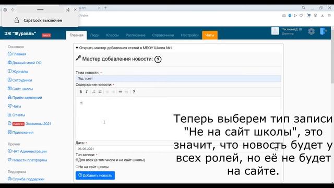Log out using the door exit icon
The height and width of the screenshot is (188, 334).
(324, 31)
